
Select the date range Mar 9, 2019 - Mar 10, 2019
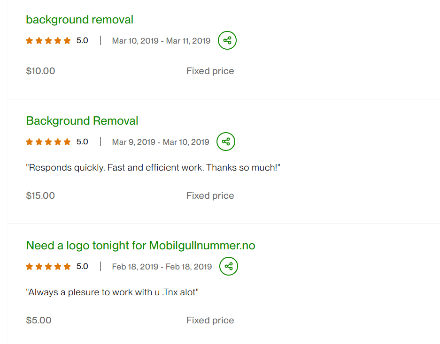tap(161, 142)
